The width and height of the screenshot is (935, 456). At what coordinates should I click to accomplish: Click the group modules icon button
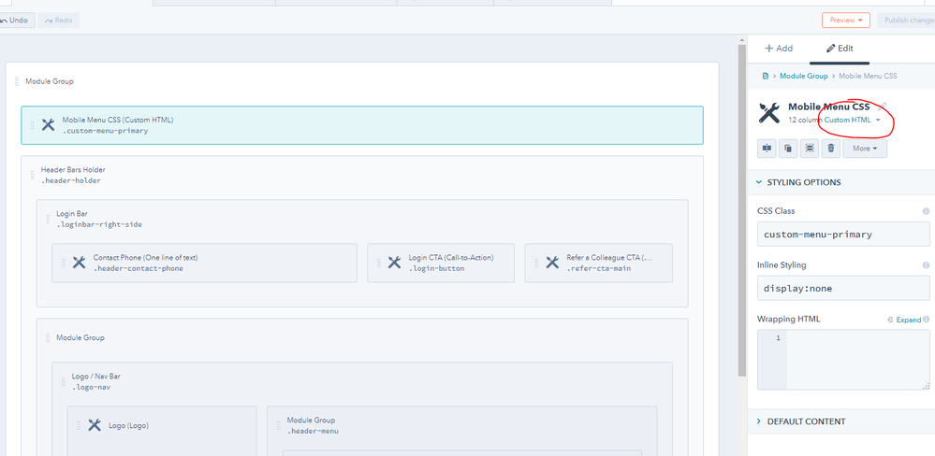click(810, 149)
